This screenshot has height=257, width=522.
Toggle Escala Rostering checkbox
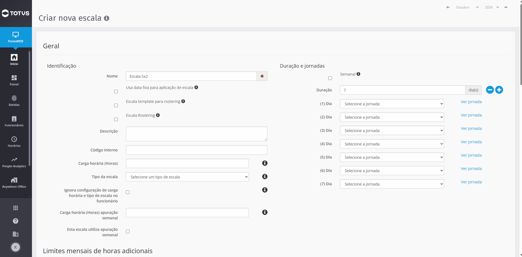(116, 119)
